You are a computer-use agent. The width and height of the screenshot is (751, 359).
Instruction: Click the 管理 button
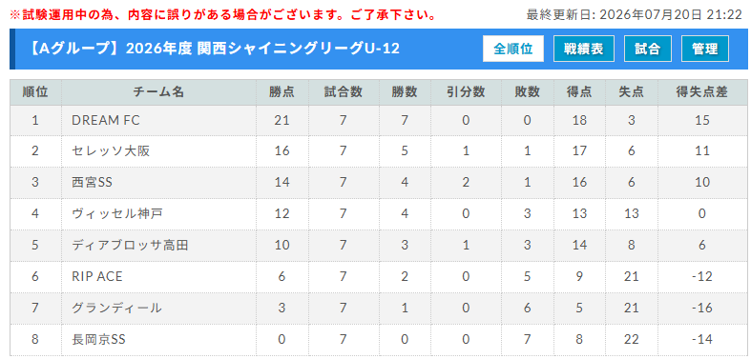coord(704,49)
